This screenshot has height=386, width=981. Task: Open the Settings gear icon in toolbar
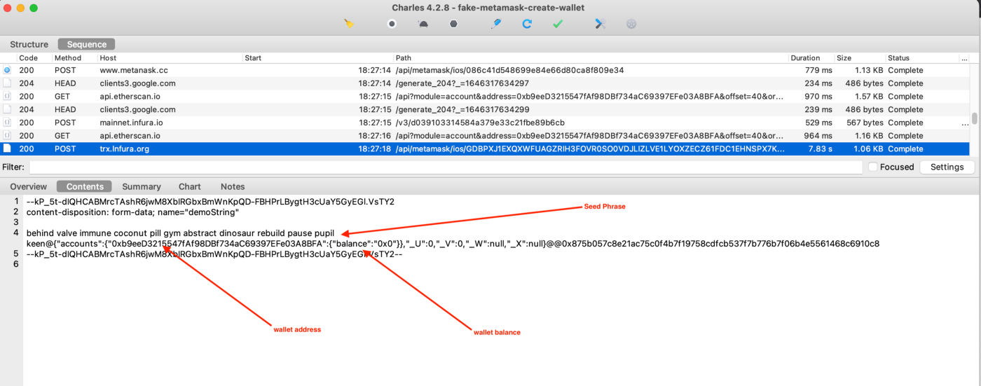631,23
